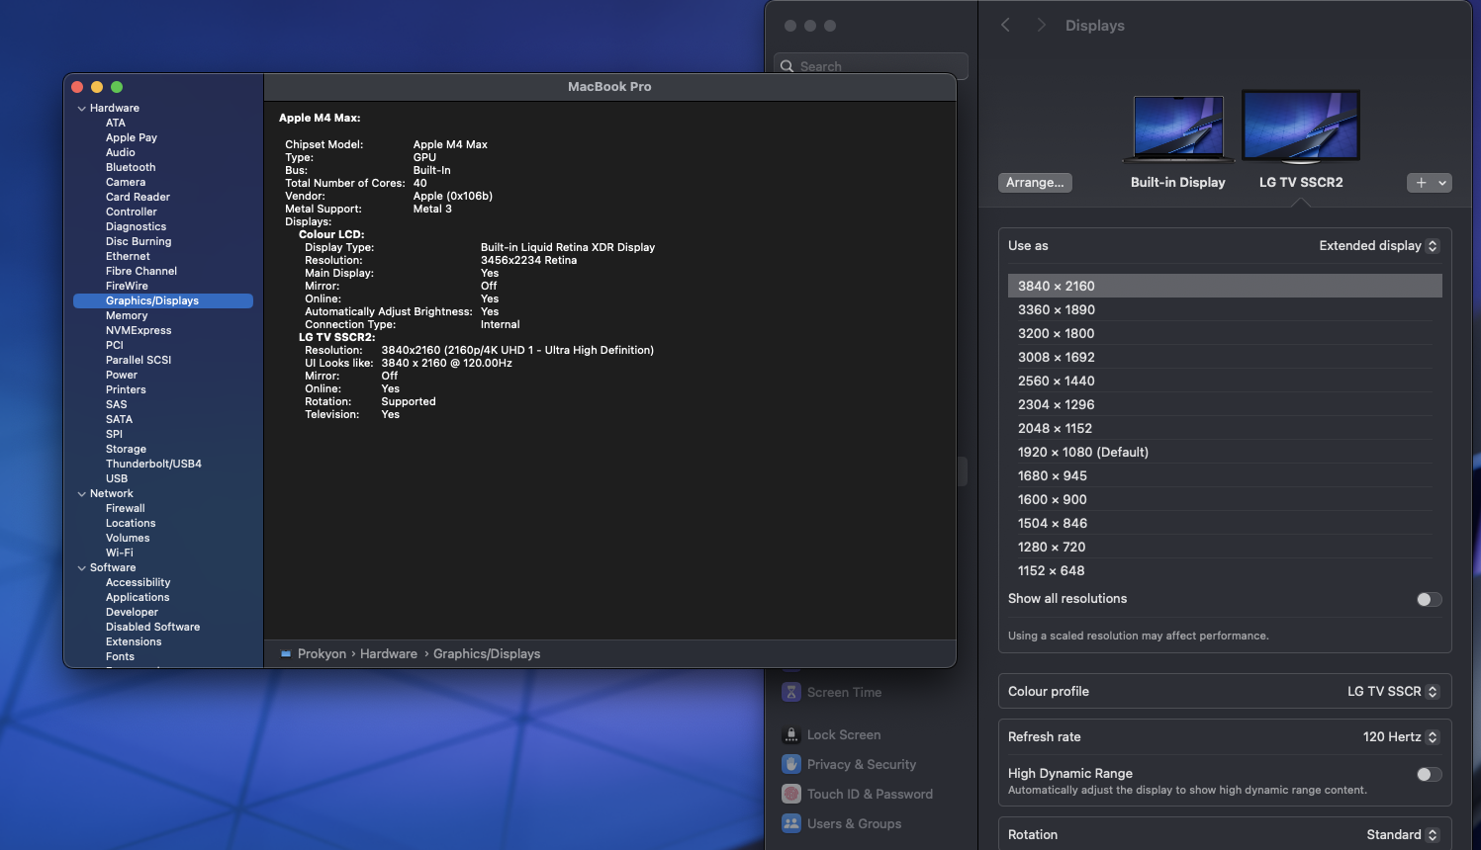Select NVMExpress in the sidebar
The height and width of the screenshot is (850, 1481).
[139, 330]
